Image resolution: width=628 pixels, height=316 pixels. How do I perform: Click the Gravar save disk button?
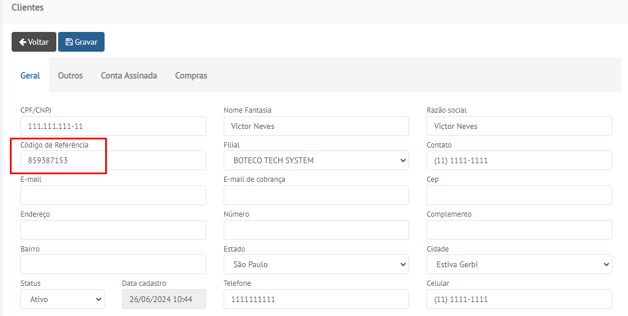coord(81,42)
